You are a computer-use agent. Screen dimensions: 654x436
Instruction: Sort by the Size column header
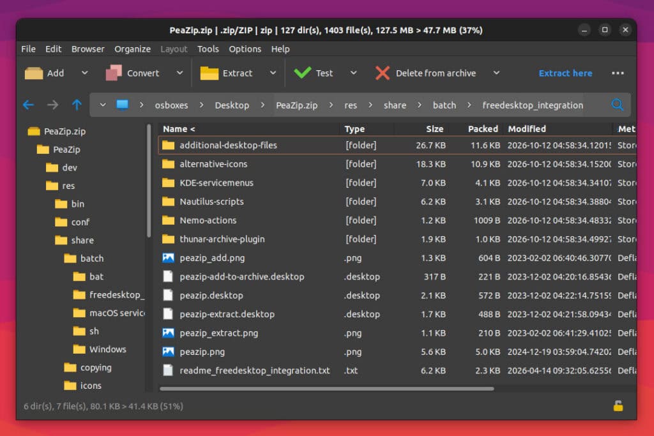434,129
